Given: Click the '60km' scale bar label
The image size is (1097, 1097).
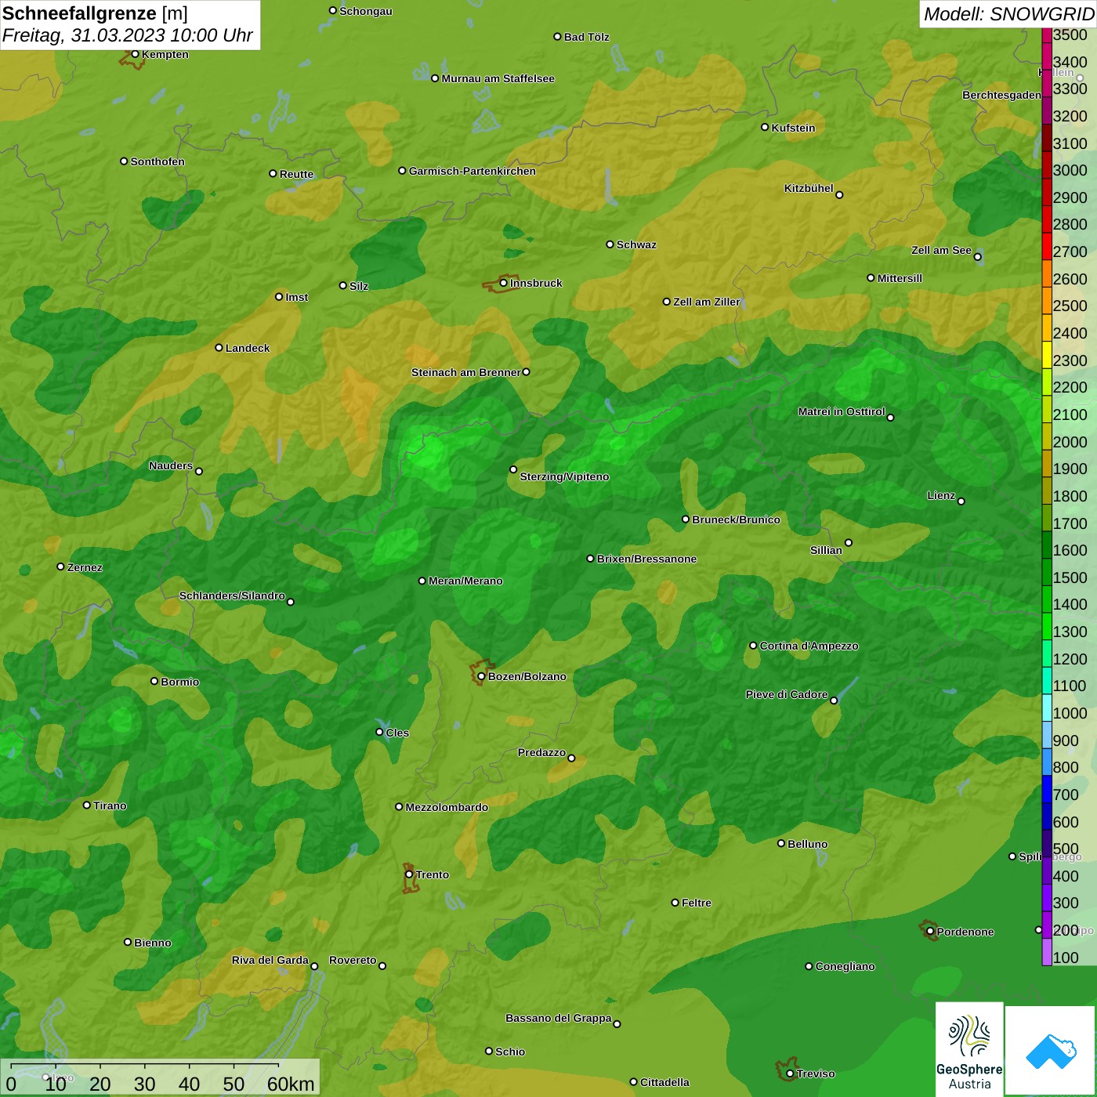Looking at the screenshot, I should tap(291, 1084).
